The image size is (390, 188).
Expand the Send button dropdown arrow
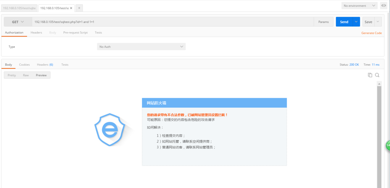(x=356, y=22)
